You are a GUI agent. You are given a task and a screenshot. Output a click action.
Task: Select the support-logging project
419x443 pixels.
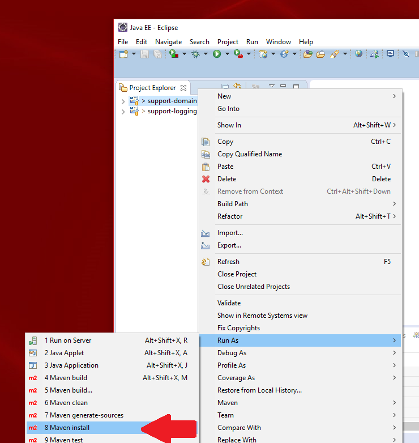click(172, 112)
